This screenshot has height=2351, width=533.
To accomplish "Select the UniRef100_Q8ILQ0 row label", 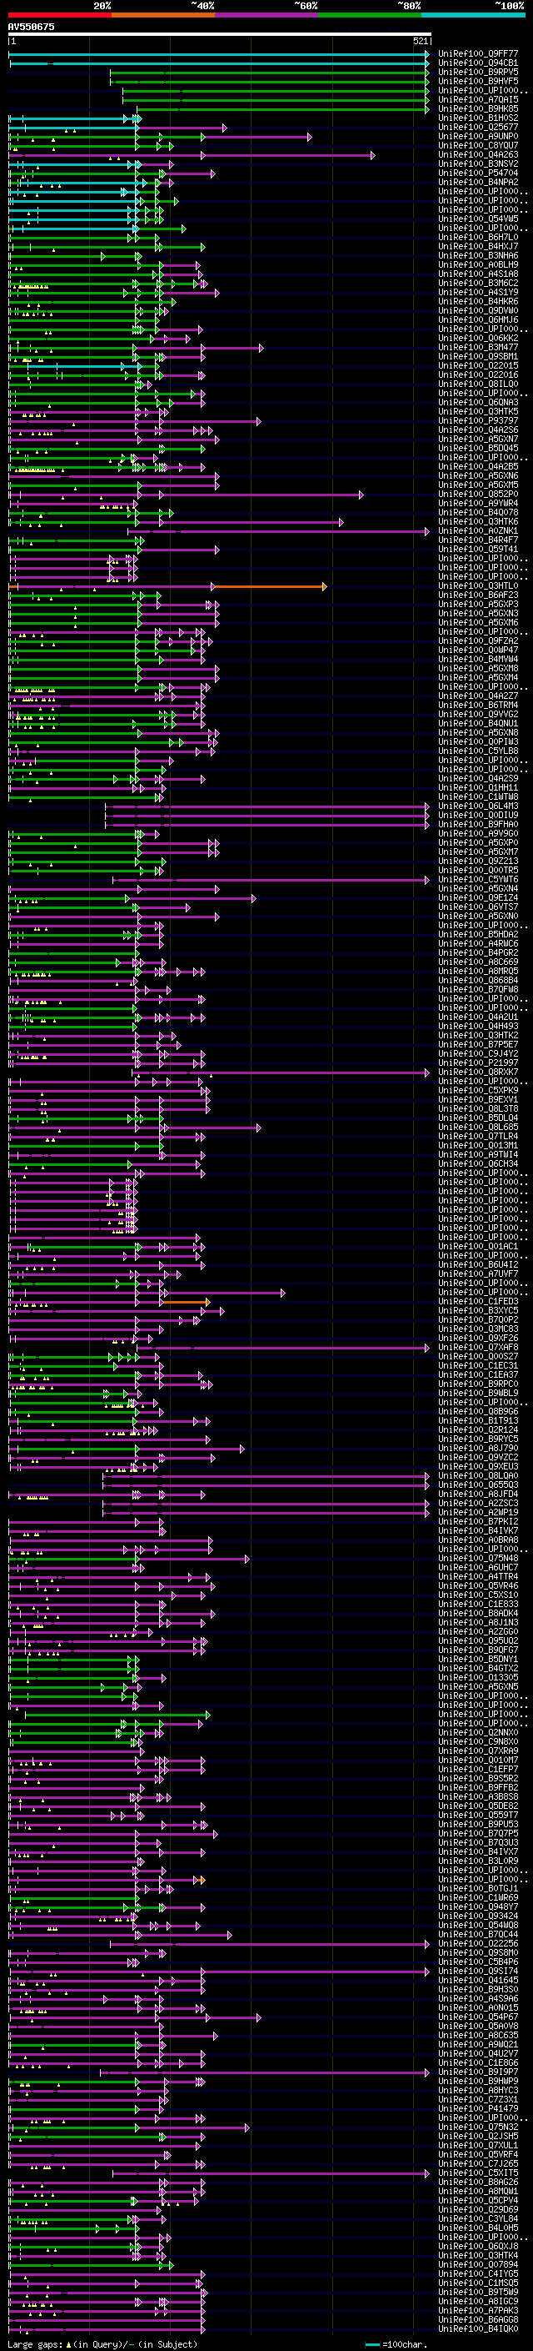I will [478, 384].
